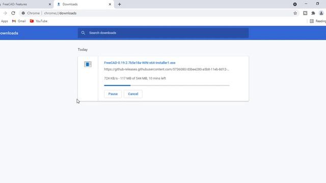The image size is (326, 183).
Task: Click the Today date heading
Action: (83, 50)
